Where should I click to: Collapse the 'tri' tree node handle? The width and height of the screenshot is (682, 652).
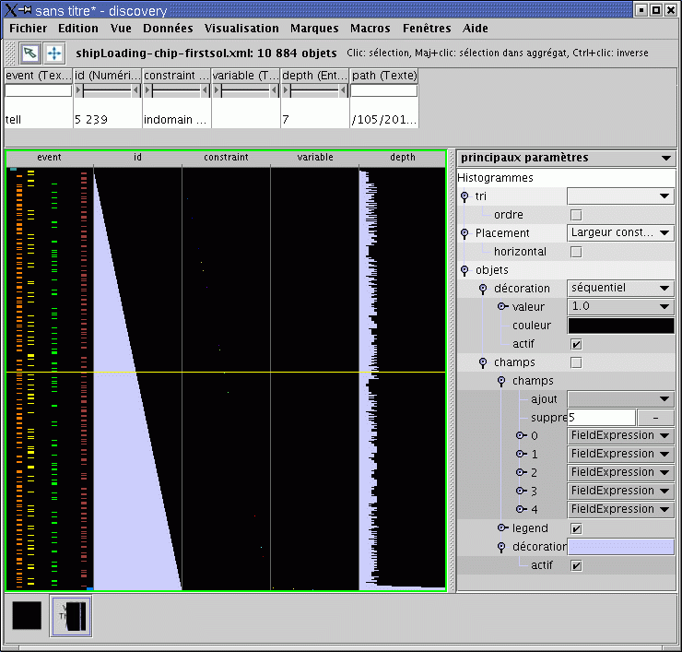pyautogui.click(x=464, y=196)
